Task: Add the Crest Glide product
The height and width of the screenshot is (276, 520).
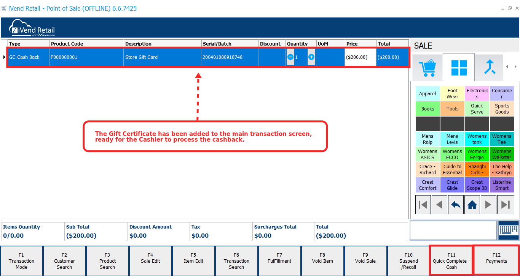Action: (x=452, y=185)
